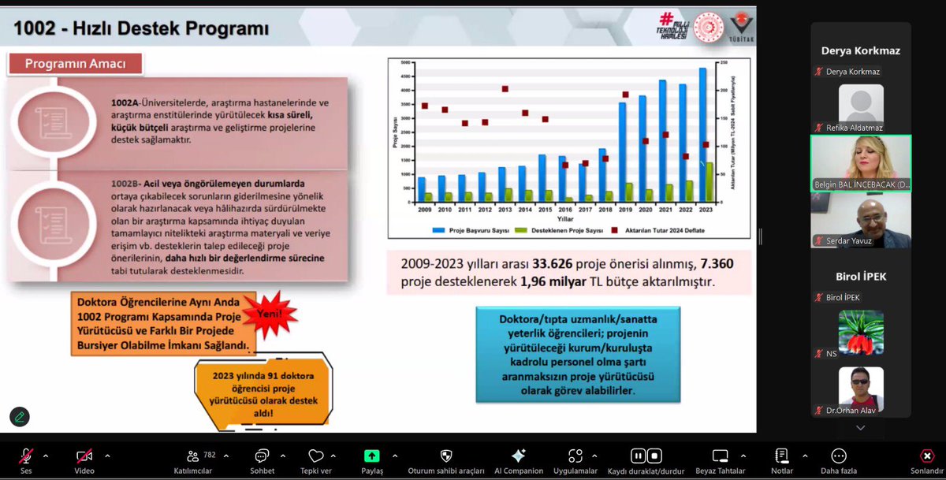Click red Sonlandır end meeting icon

(927, 456)
